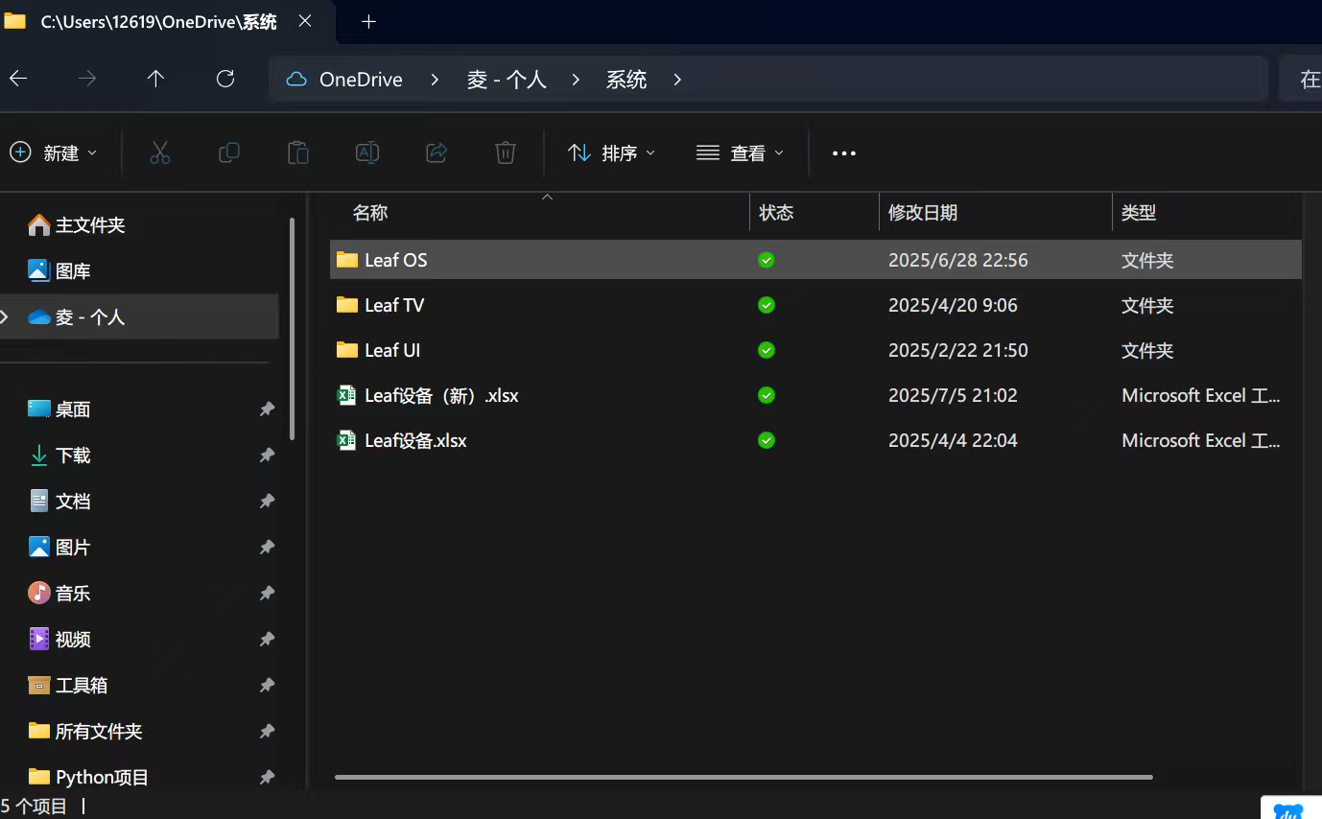Image resolution: width=1322 pixels, height=819 pixels.
Task: Click OneDrive in the breadcrumb path
Action: [x=360, y=80]
